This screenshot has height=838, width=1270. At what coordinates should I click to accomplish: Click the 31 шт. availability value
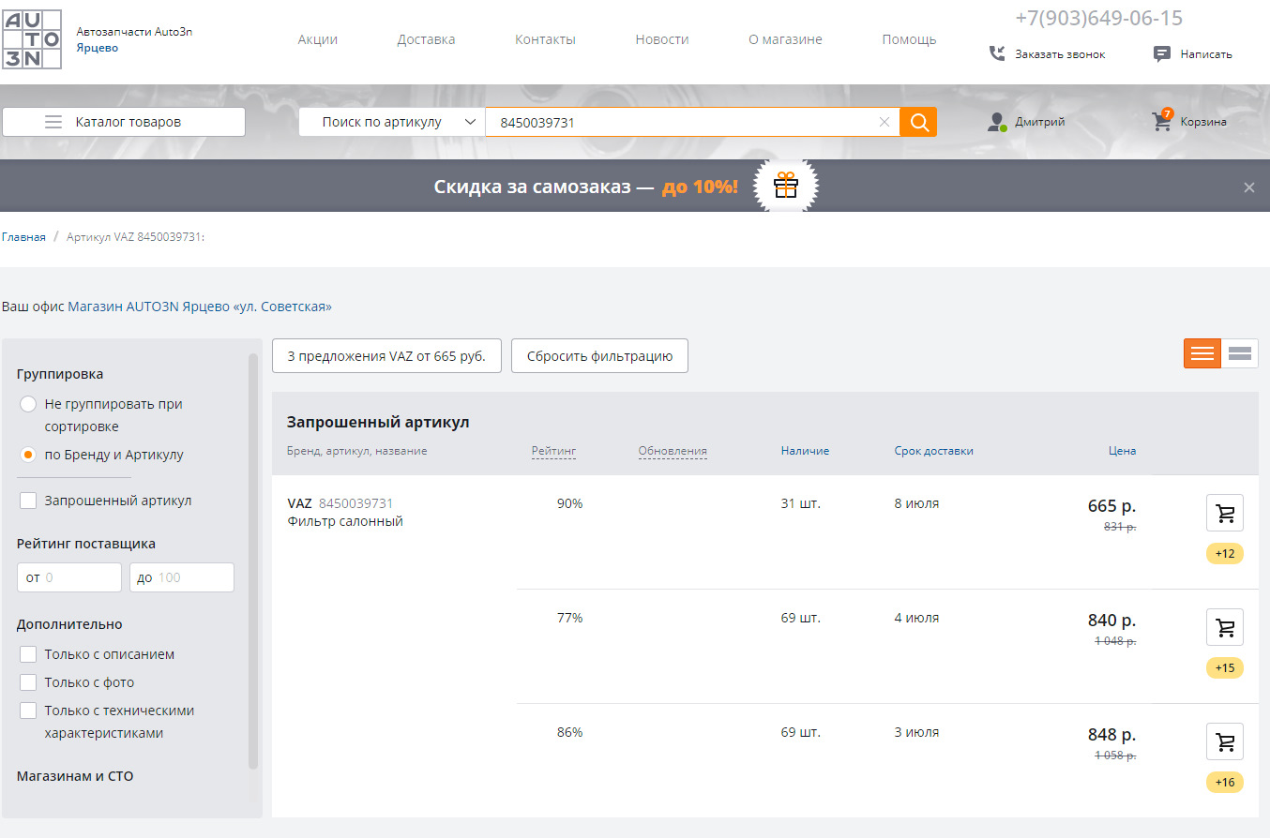click(800, 503)
